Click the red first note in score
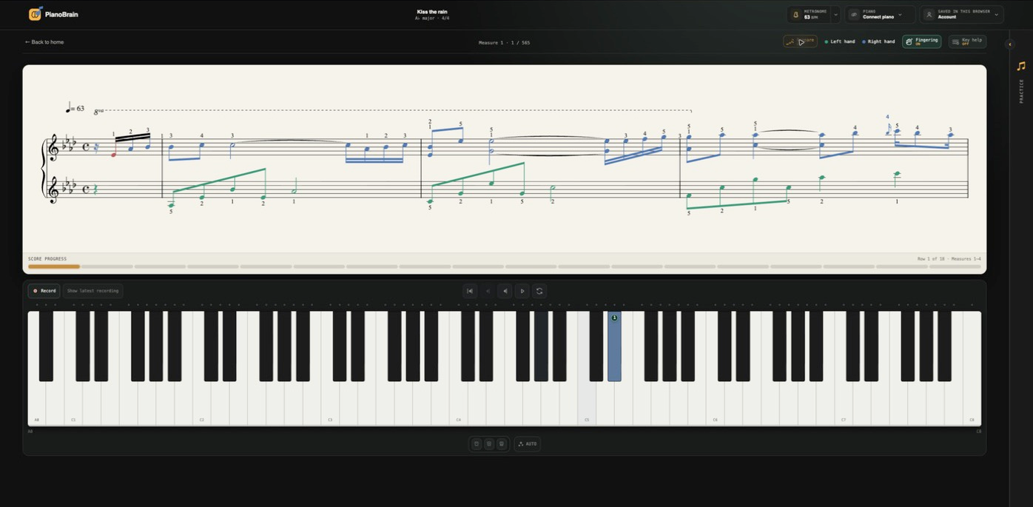Viewport: 1033px width, 507px height. pyautogui.click(x=113, y=155)
